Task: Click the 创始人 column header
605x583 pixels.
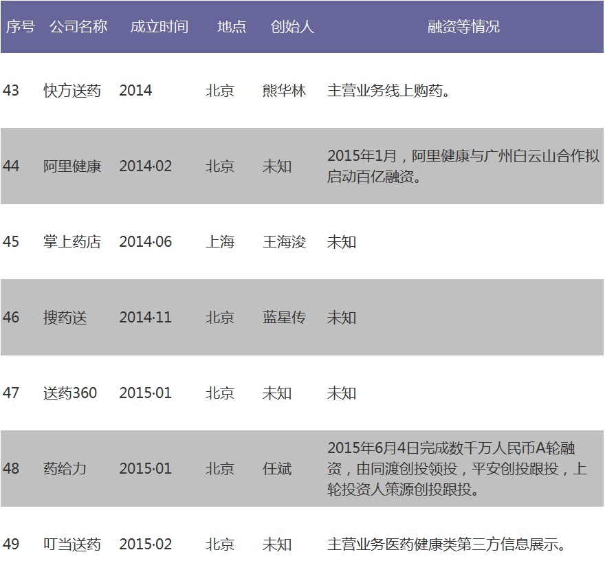Action: point(292,27)
